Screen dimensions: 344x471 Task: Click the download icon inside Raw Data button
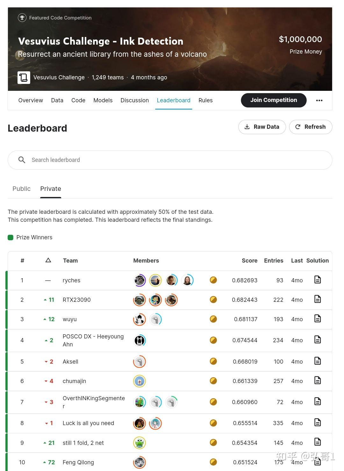[x=247, y=127]
